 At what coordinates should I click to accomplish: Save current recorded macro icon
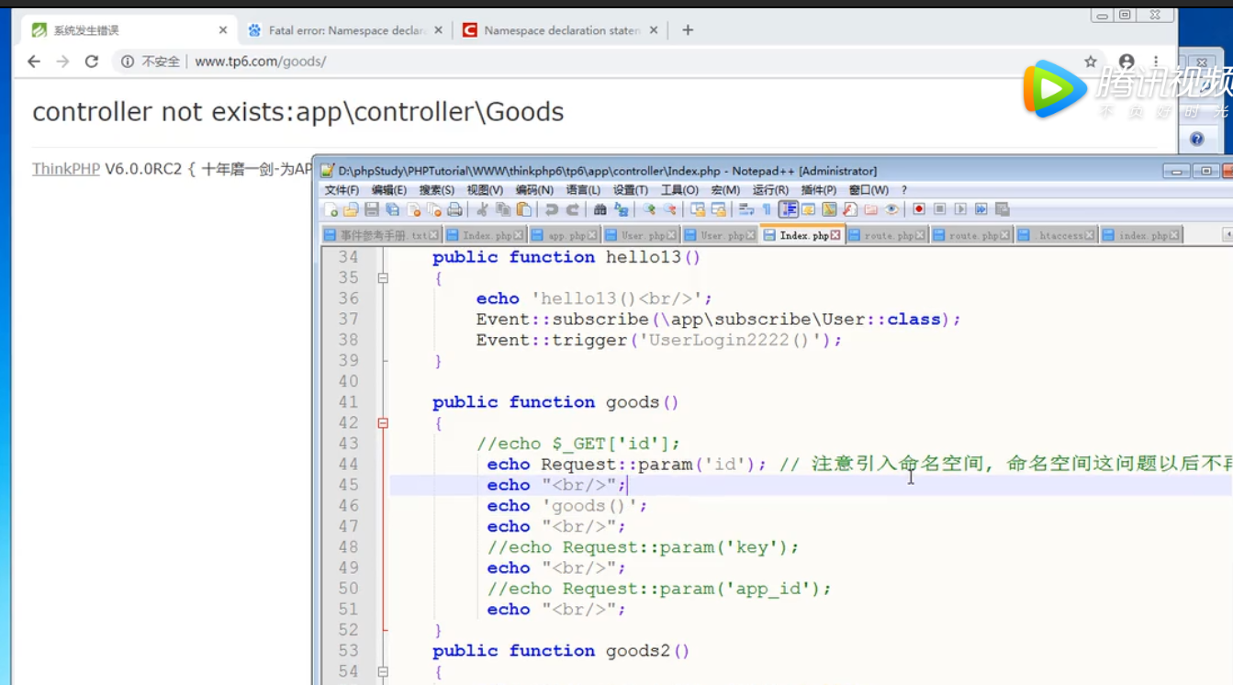(x=1002, y=209)
